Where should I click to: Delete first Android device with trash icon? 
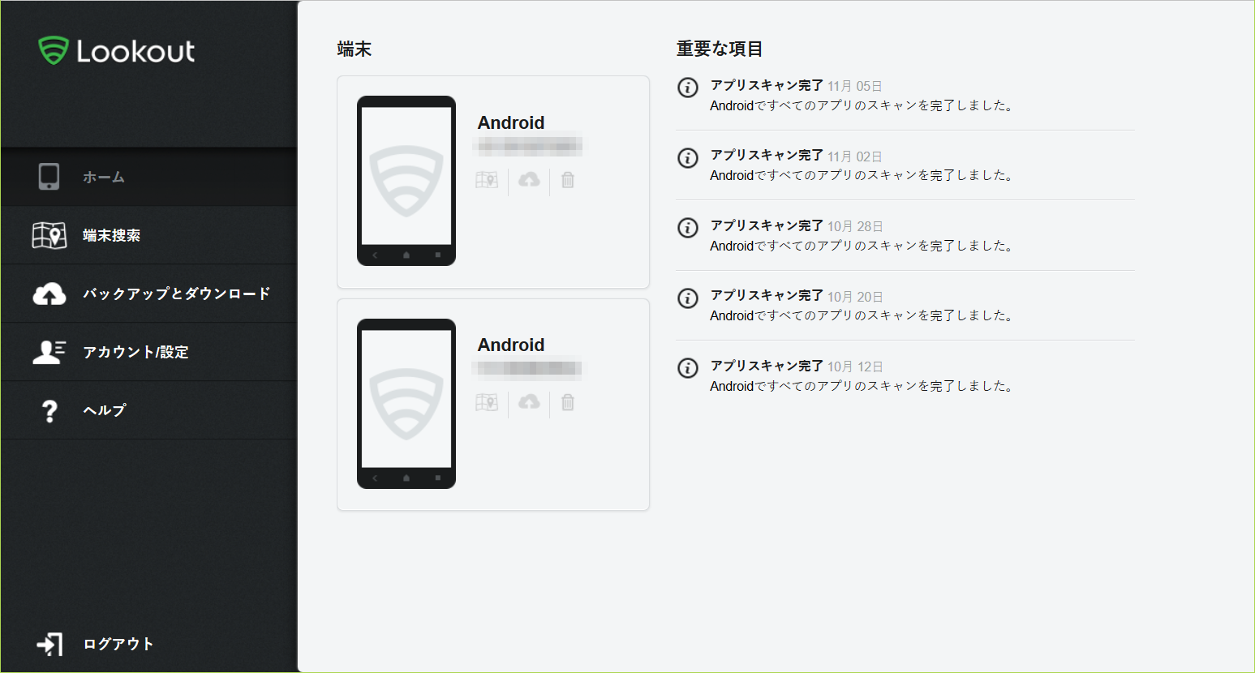[x=568, y=180]
